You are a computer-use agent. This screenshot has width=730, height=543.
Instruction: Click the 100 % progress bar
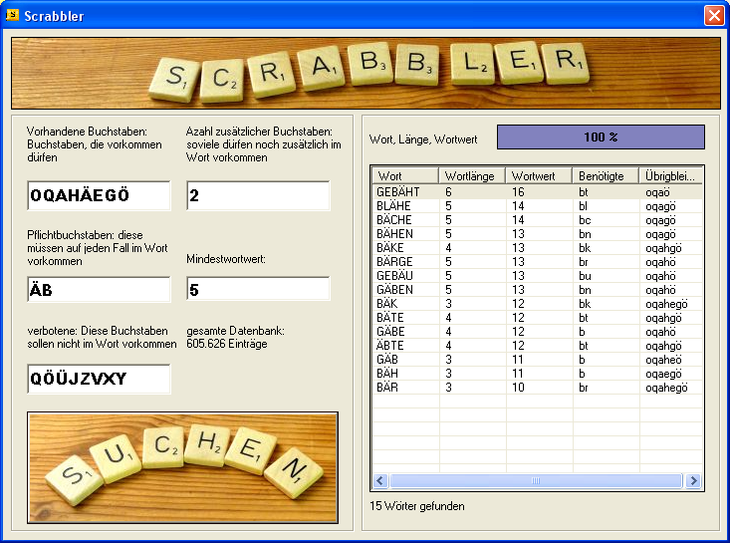point(601,136)
